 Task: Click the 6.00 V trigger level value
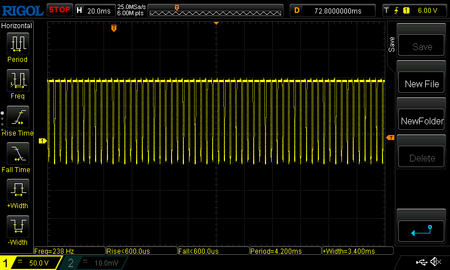click(x=427, y=11)
